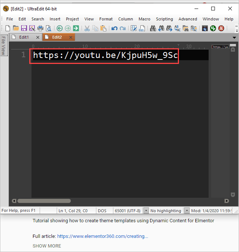
Task: Click the horizontal scrollbar left arrow
Action: (x=14, y=201)
